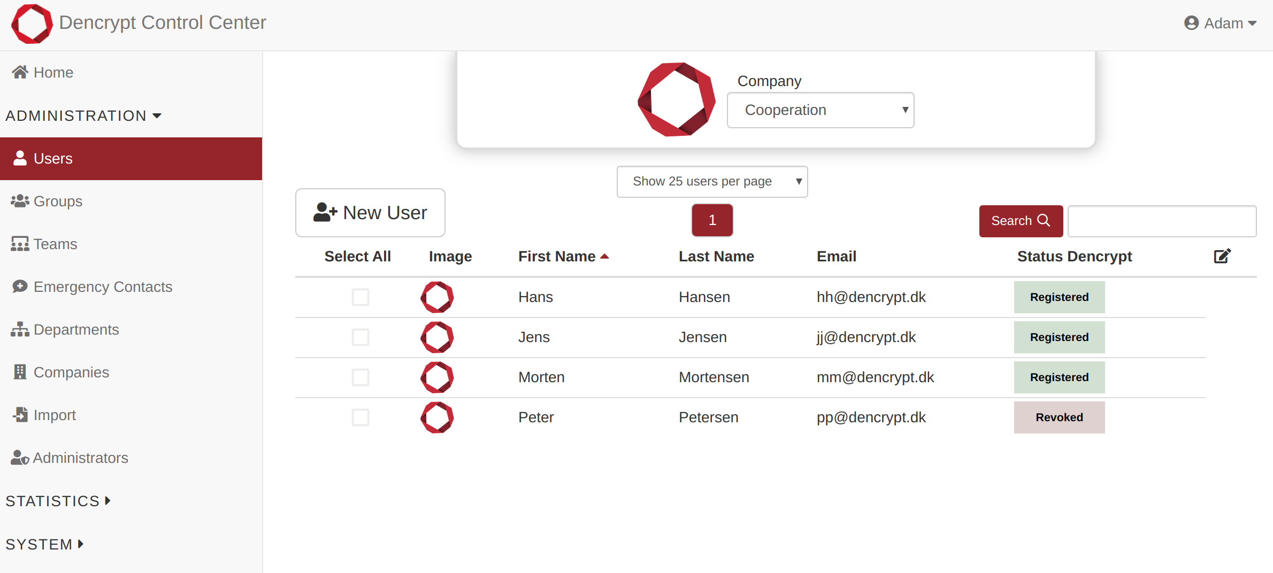This screenshot has width=1273, height=573.
Task: Open Administrators in the sidebar
Action: 80,458
